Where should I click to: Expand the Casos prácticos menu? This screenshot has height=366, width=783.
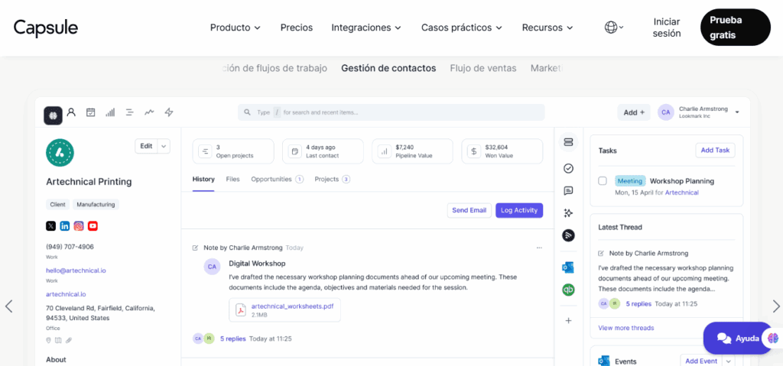461,28
